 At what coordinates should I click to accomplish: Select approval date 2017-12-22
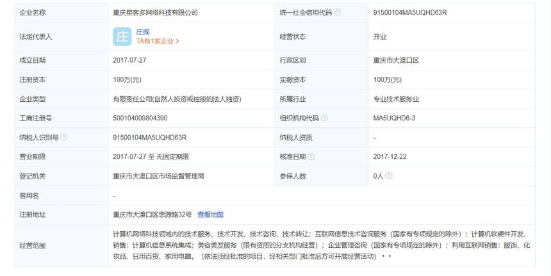click(x=390, y=157)
